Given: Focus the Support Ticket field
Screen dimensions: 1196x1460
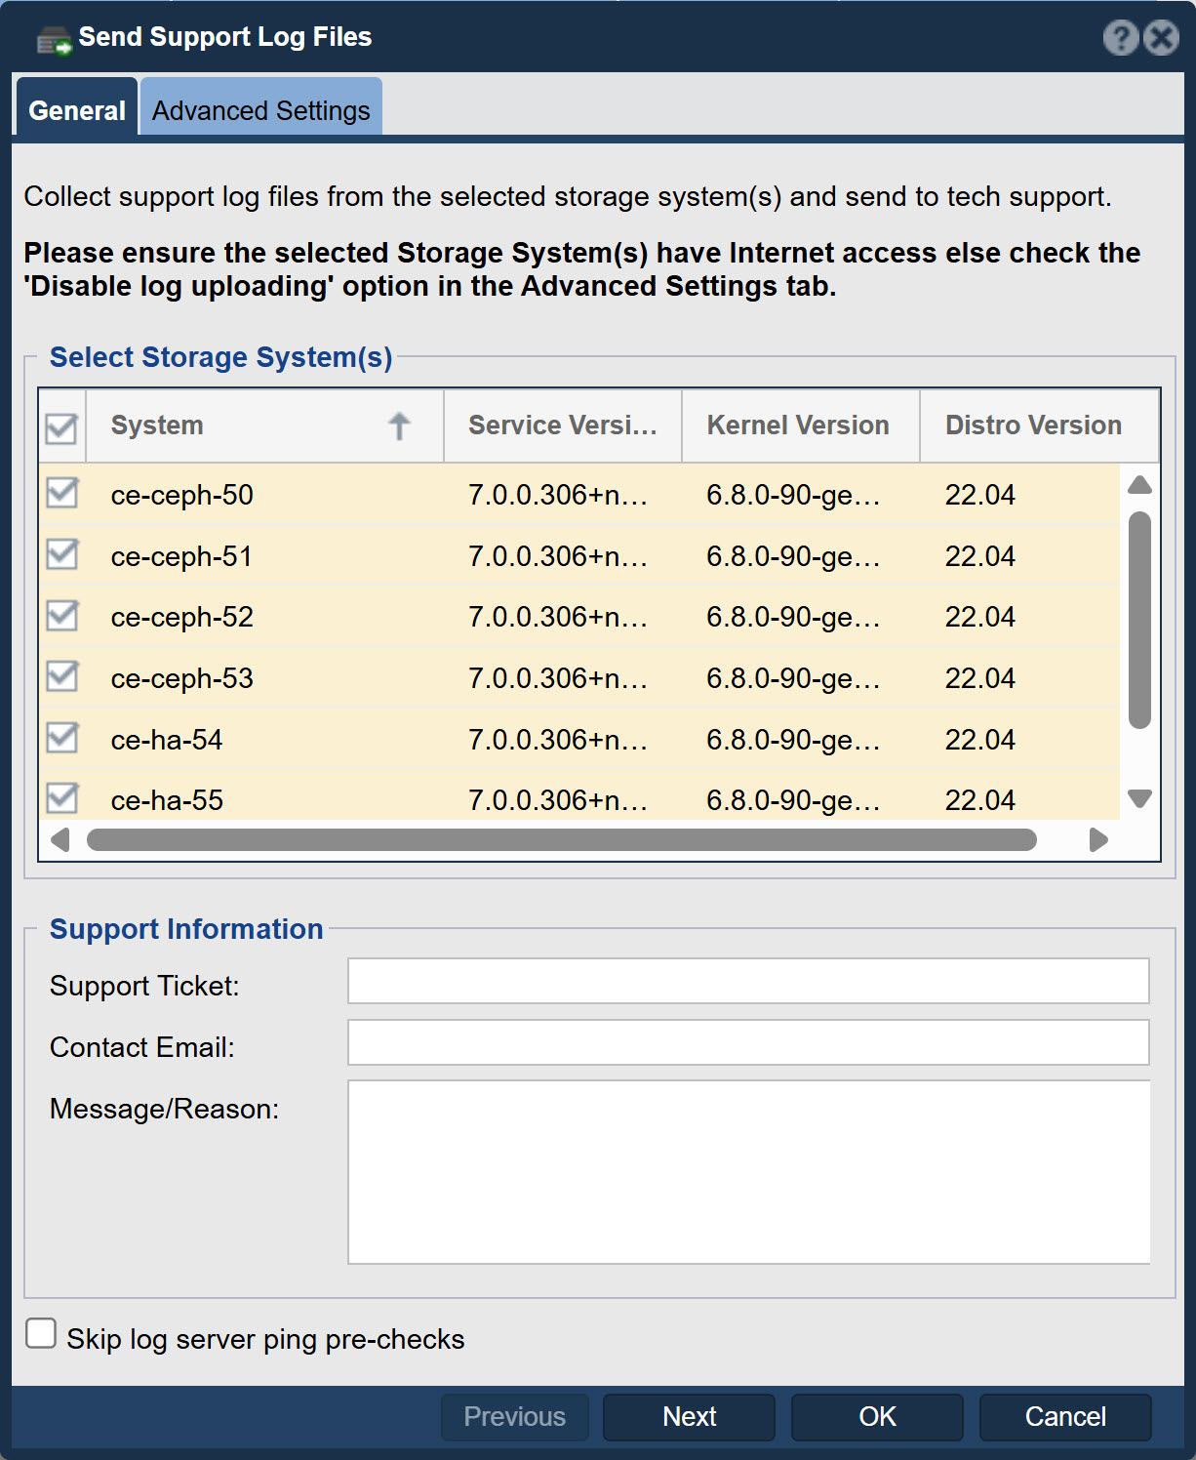Looking at the screenshot, I should pos(748,981).
